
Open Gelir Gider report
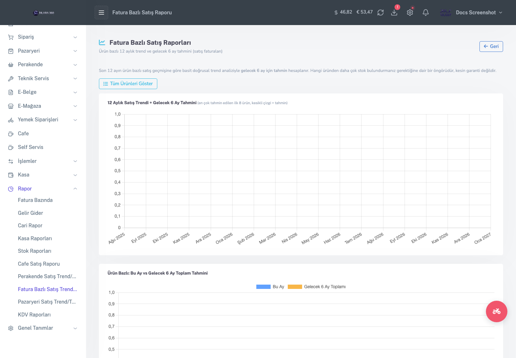point(30,213)
